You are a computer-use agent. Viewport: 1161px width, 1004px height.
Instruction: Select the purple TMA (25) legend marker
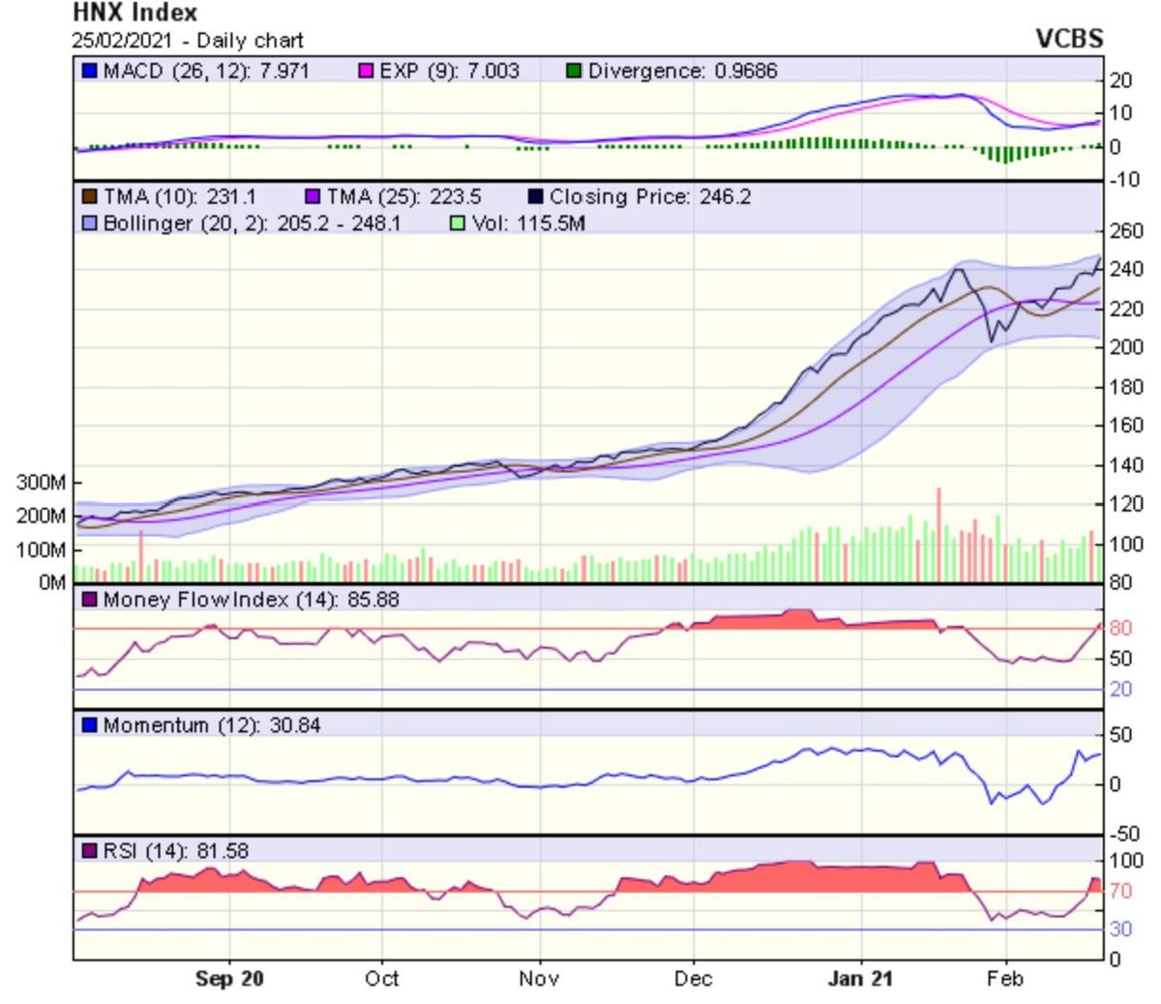tap(313, 197)
